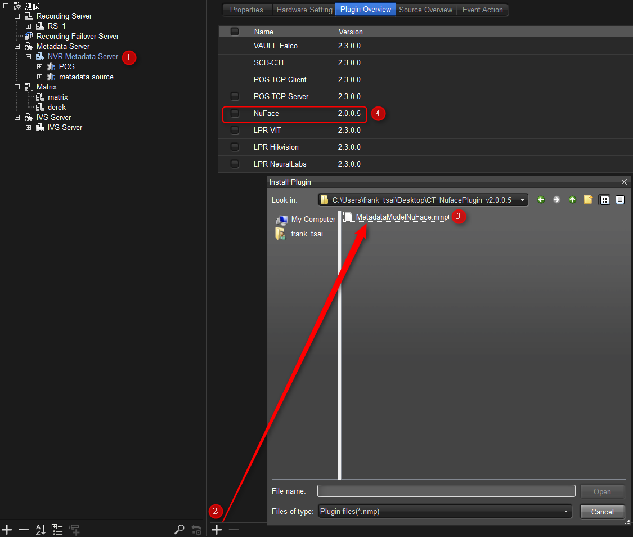Switch to the Hardware Setting tab
This screenshot has width=633, height=537.
(x=304, y=10)
